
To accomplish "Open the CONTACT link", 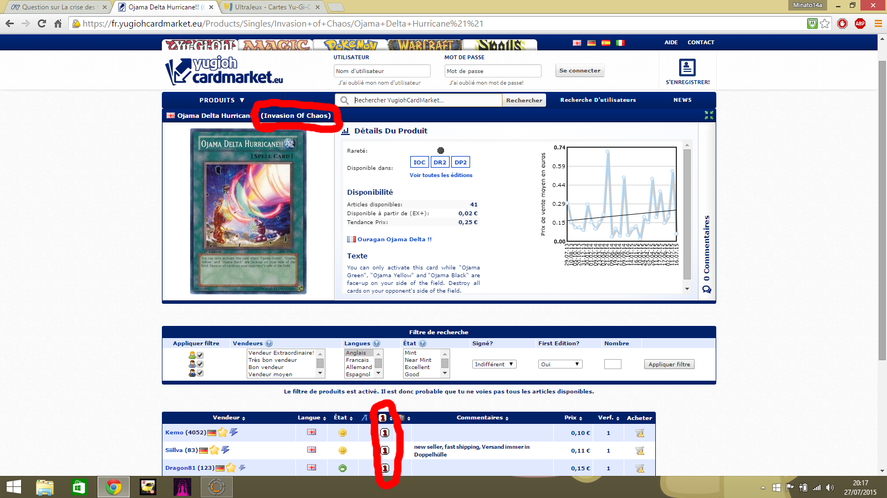I will pos(701,43).
